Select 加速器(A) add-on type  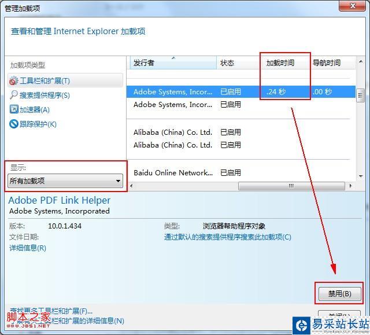35,110
